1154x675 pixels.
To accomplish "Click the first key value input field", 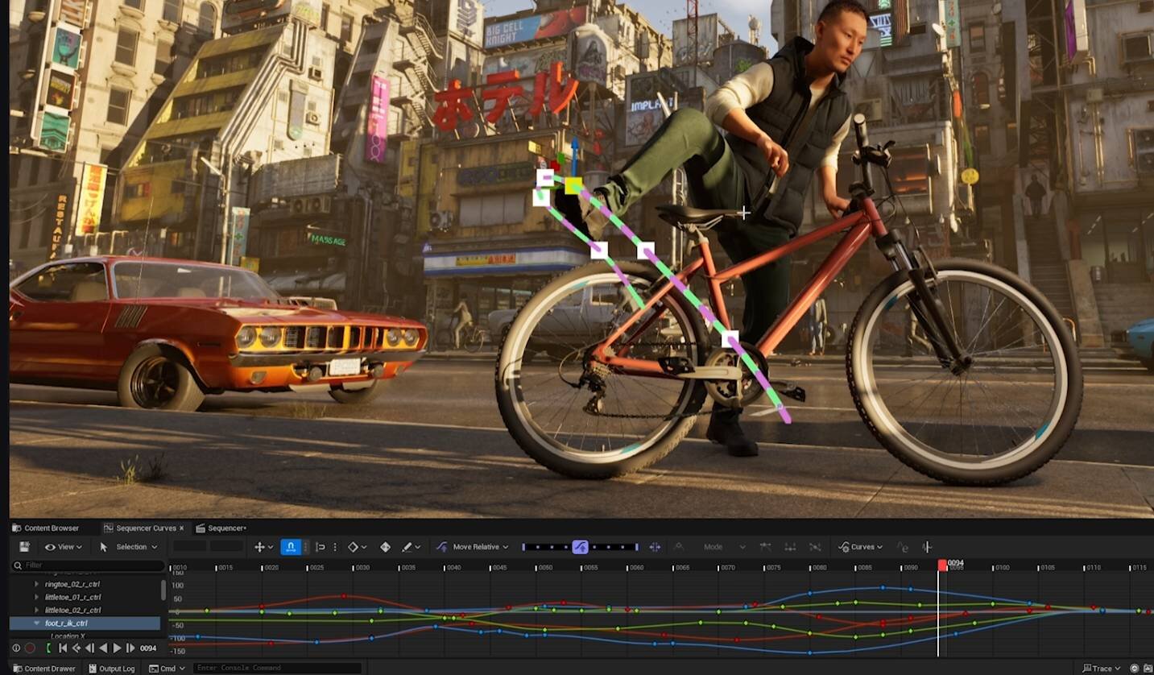I will [x=190, y=547].
